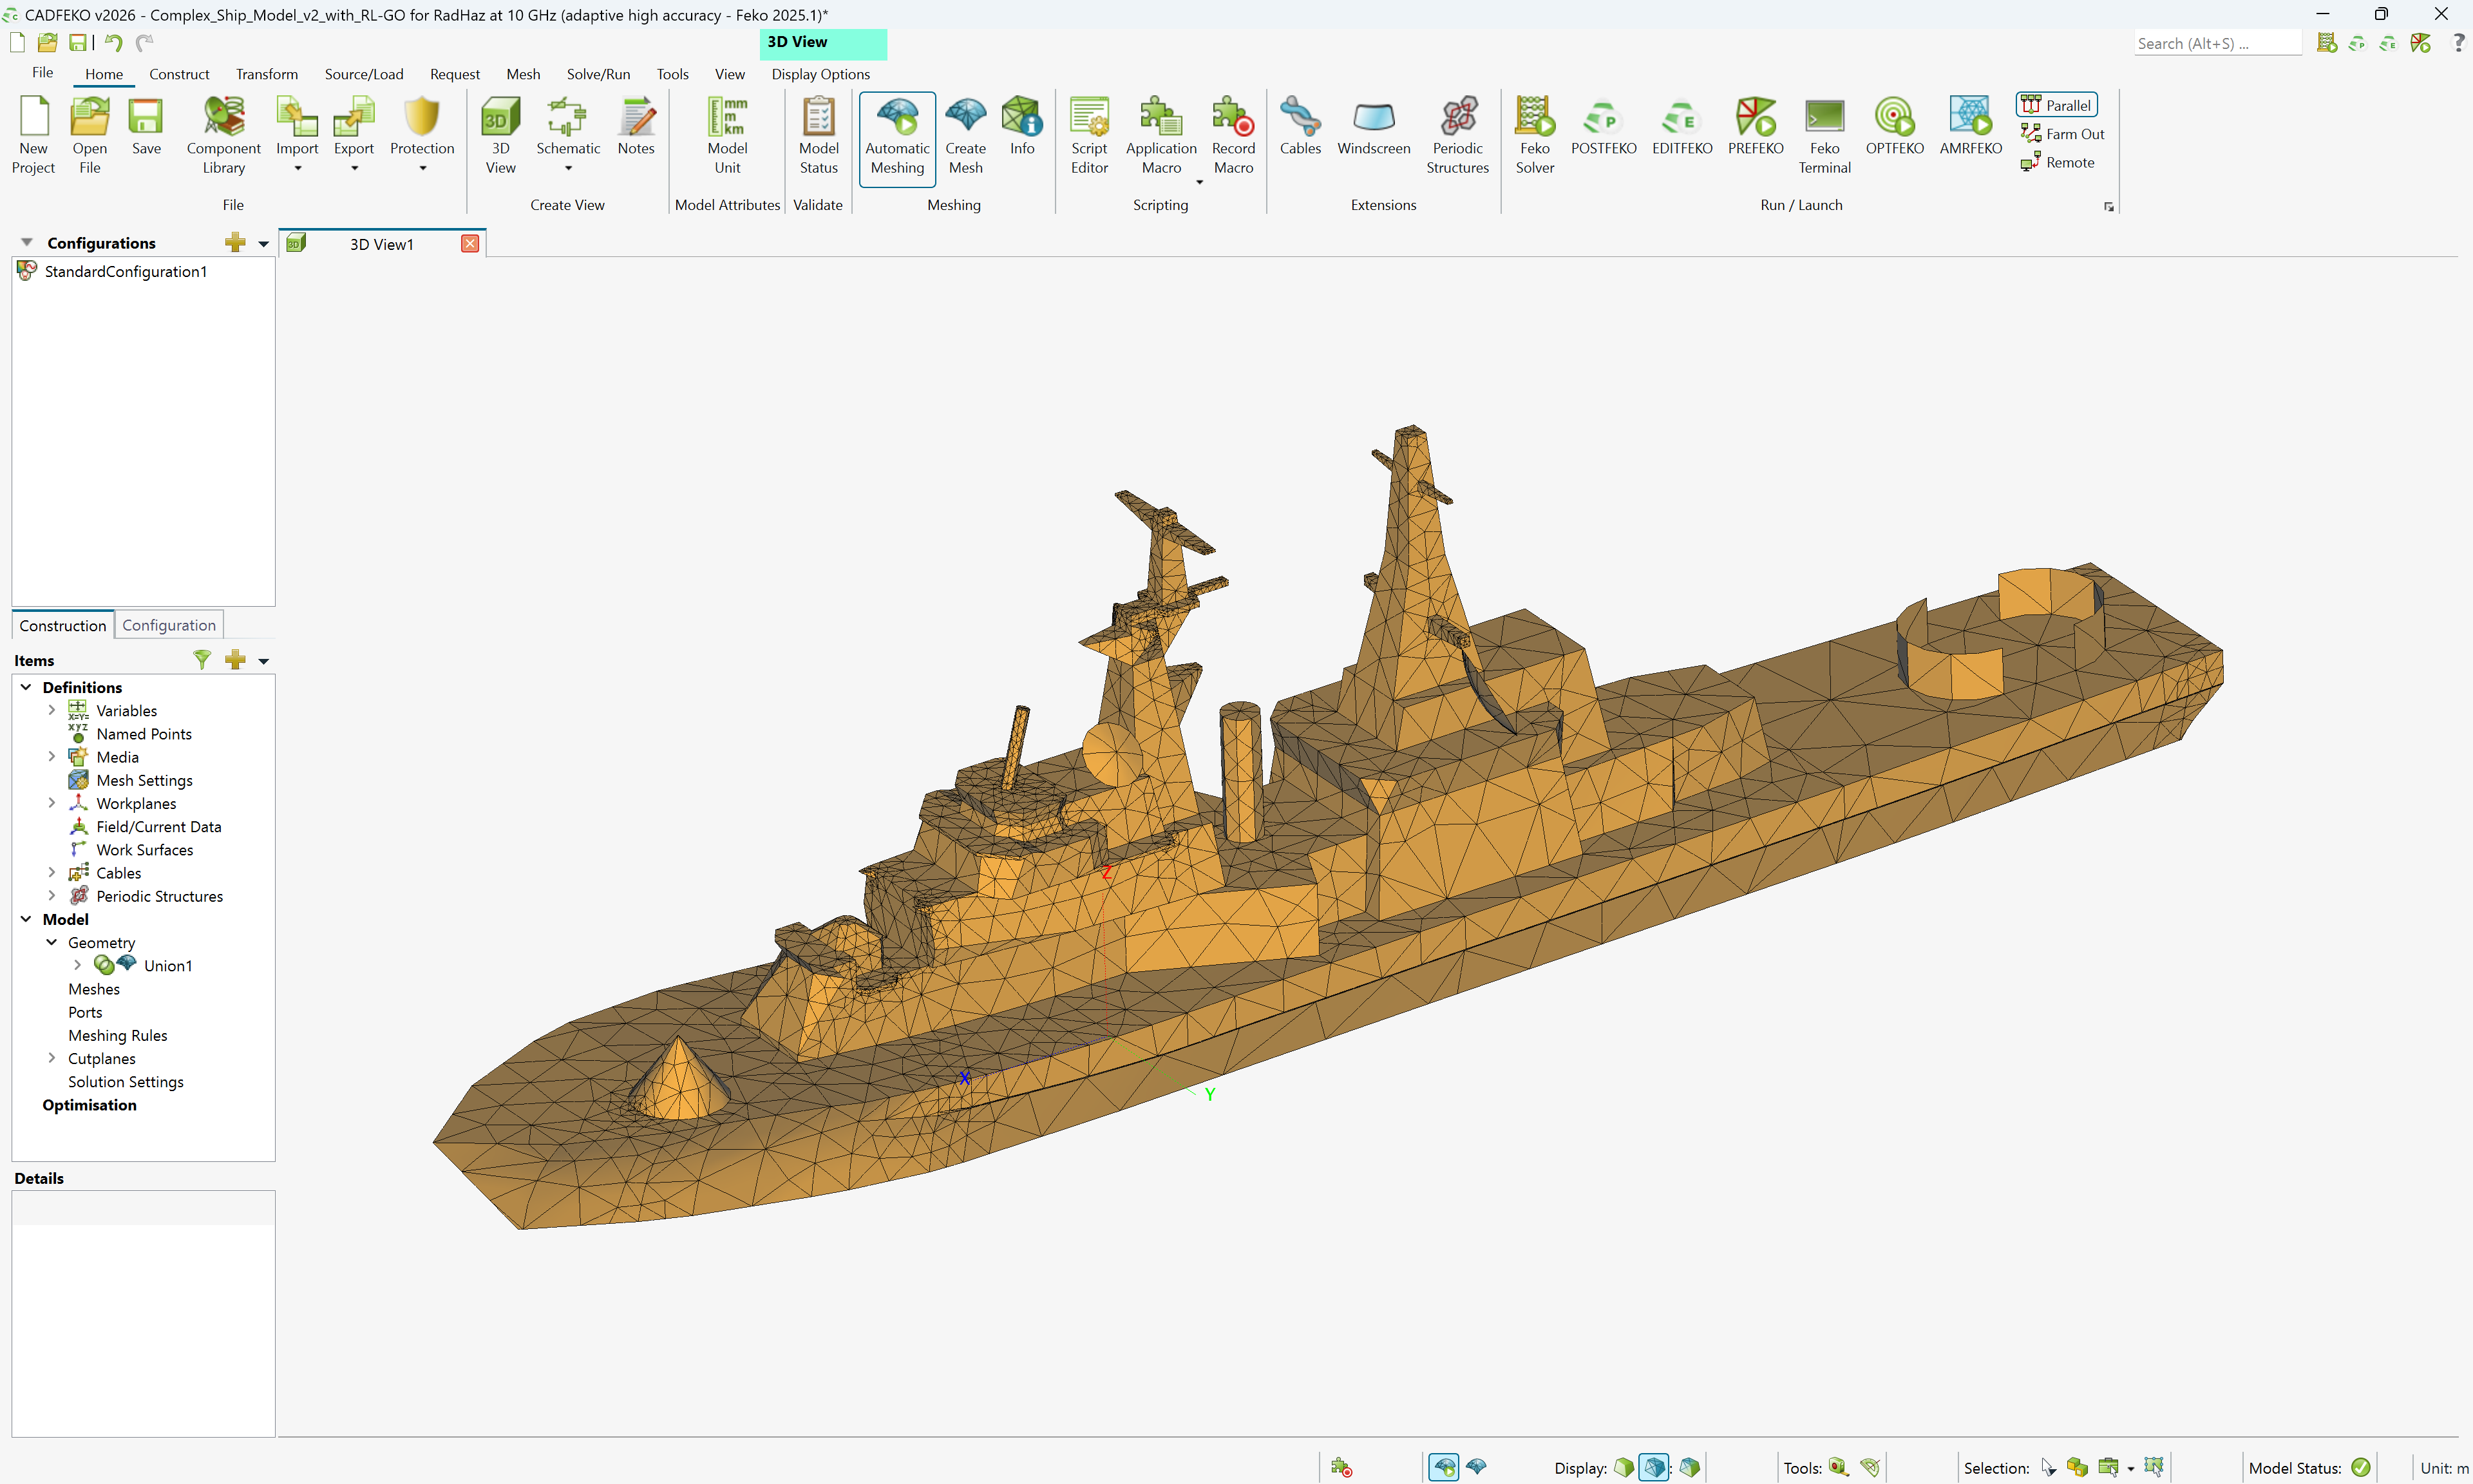Open the Solve/Run ribbon tab
Image resolution: width=2473 pixels, height=1484 pixels.
pyautogui.click(x=598, y=74)
